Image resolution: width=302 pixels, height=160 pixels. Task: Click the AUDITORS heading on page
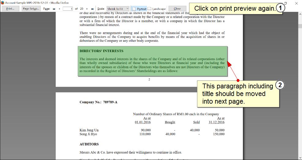[89, 144]
